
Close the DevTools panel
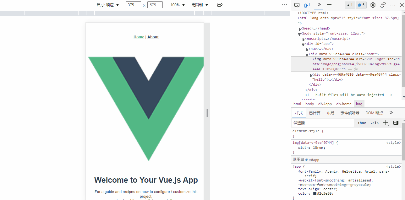tap(402, 5)
